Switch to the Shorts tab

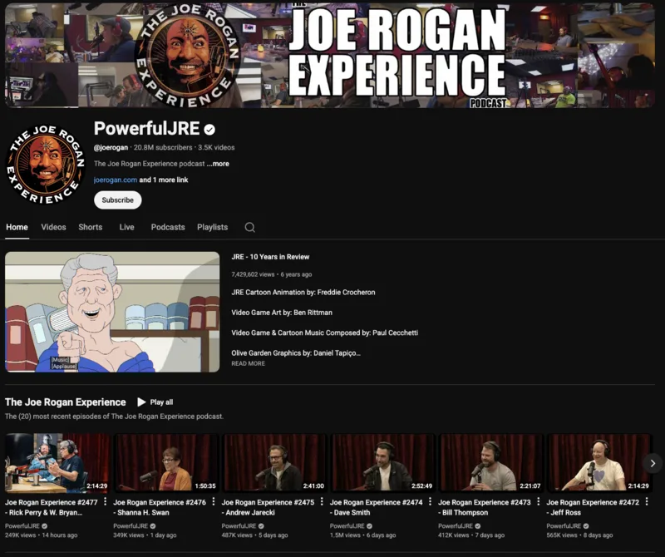pos(90,227)
